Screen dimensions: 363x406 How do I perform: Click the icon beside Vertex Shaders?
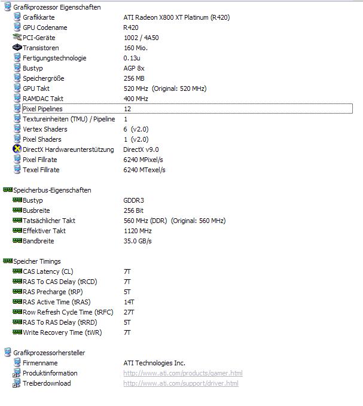pos(17,129)
